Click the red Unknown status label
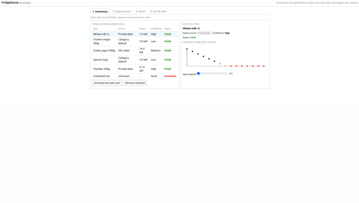This screenshot has width=359, height=203. point(170,76)
